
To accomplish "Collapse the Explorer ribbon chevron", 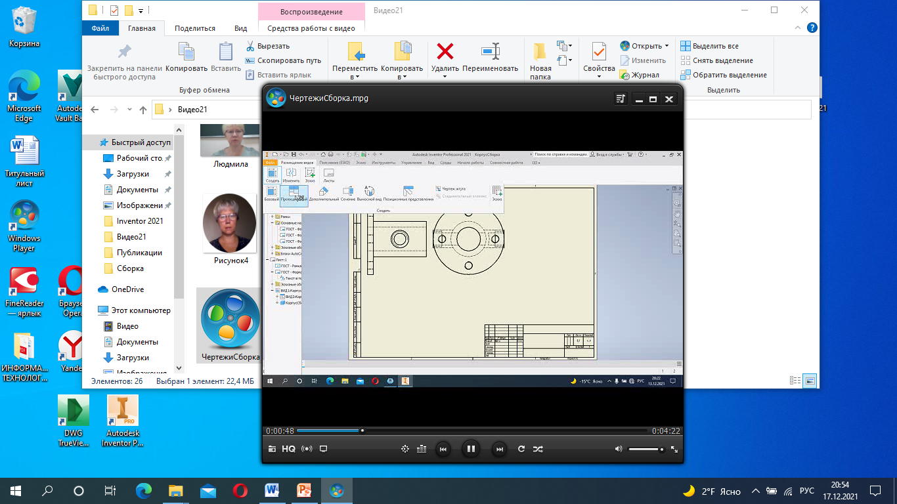I will [x=798, y=28].
